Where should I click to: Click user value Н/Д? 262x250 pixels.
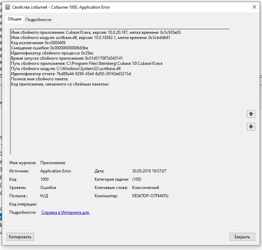[44, 196]
